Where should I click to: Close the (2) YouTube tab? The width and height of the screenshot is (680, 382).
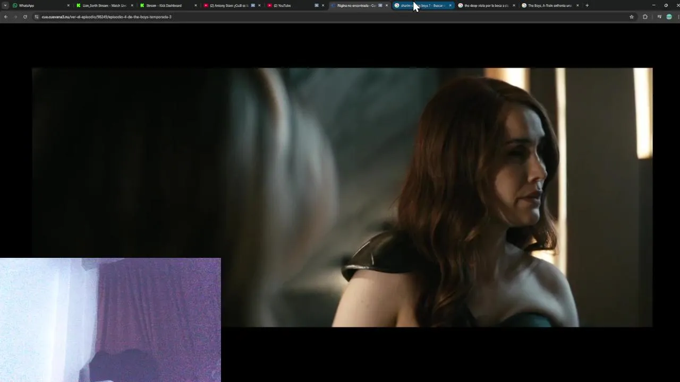click(x=323, y=5)
